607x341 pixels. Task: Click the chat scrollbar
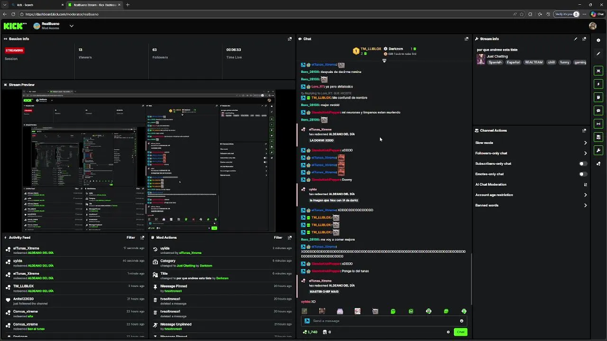471,279
